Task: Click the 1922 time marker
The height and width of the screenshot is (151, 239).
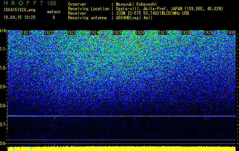Action: click(x=49, y=32)
